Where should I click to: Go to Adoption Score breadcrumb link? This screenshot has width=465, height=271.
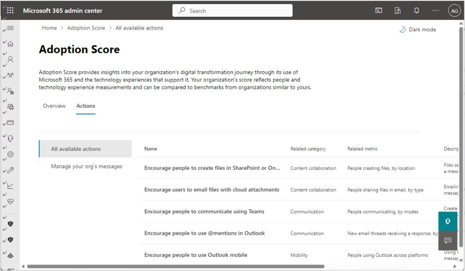(x=86, y=28)
